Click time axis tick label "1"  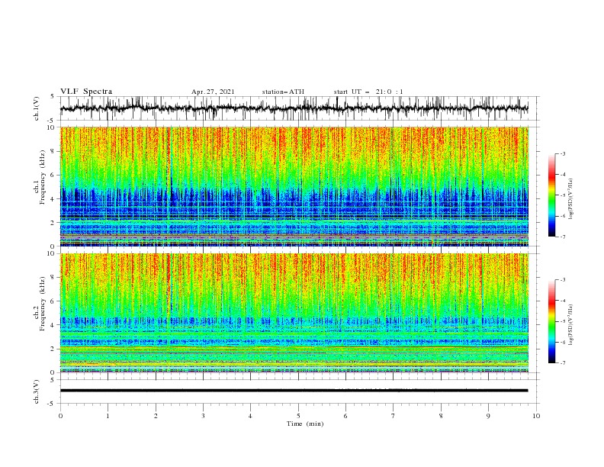click(x=108, y=416)
